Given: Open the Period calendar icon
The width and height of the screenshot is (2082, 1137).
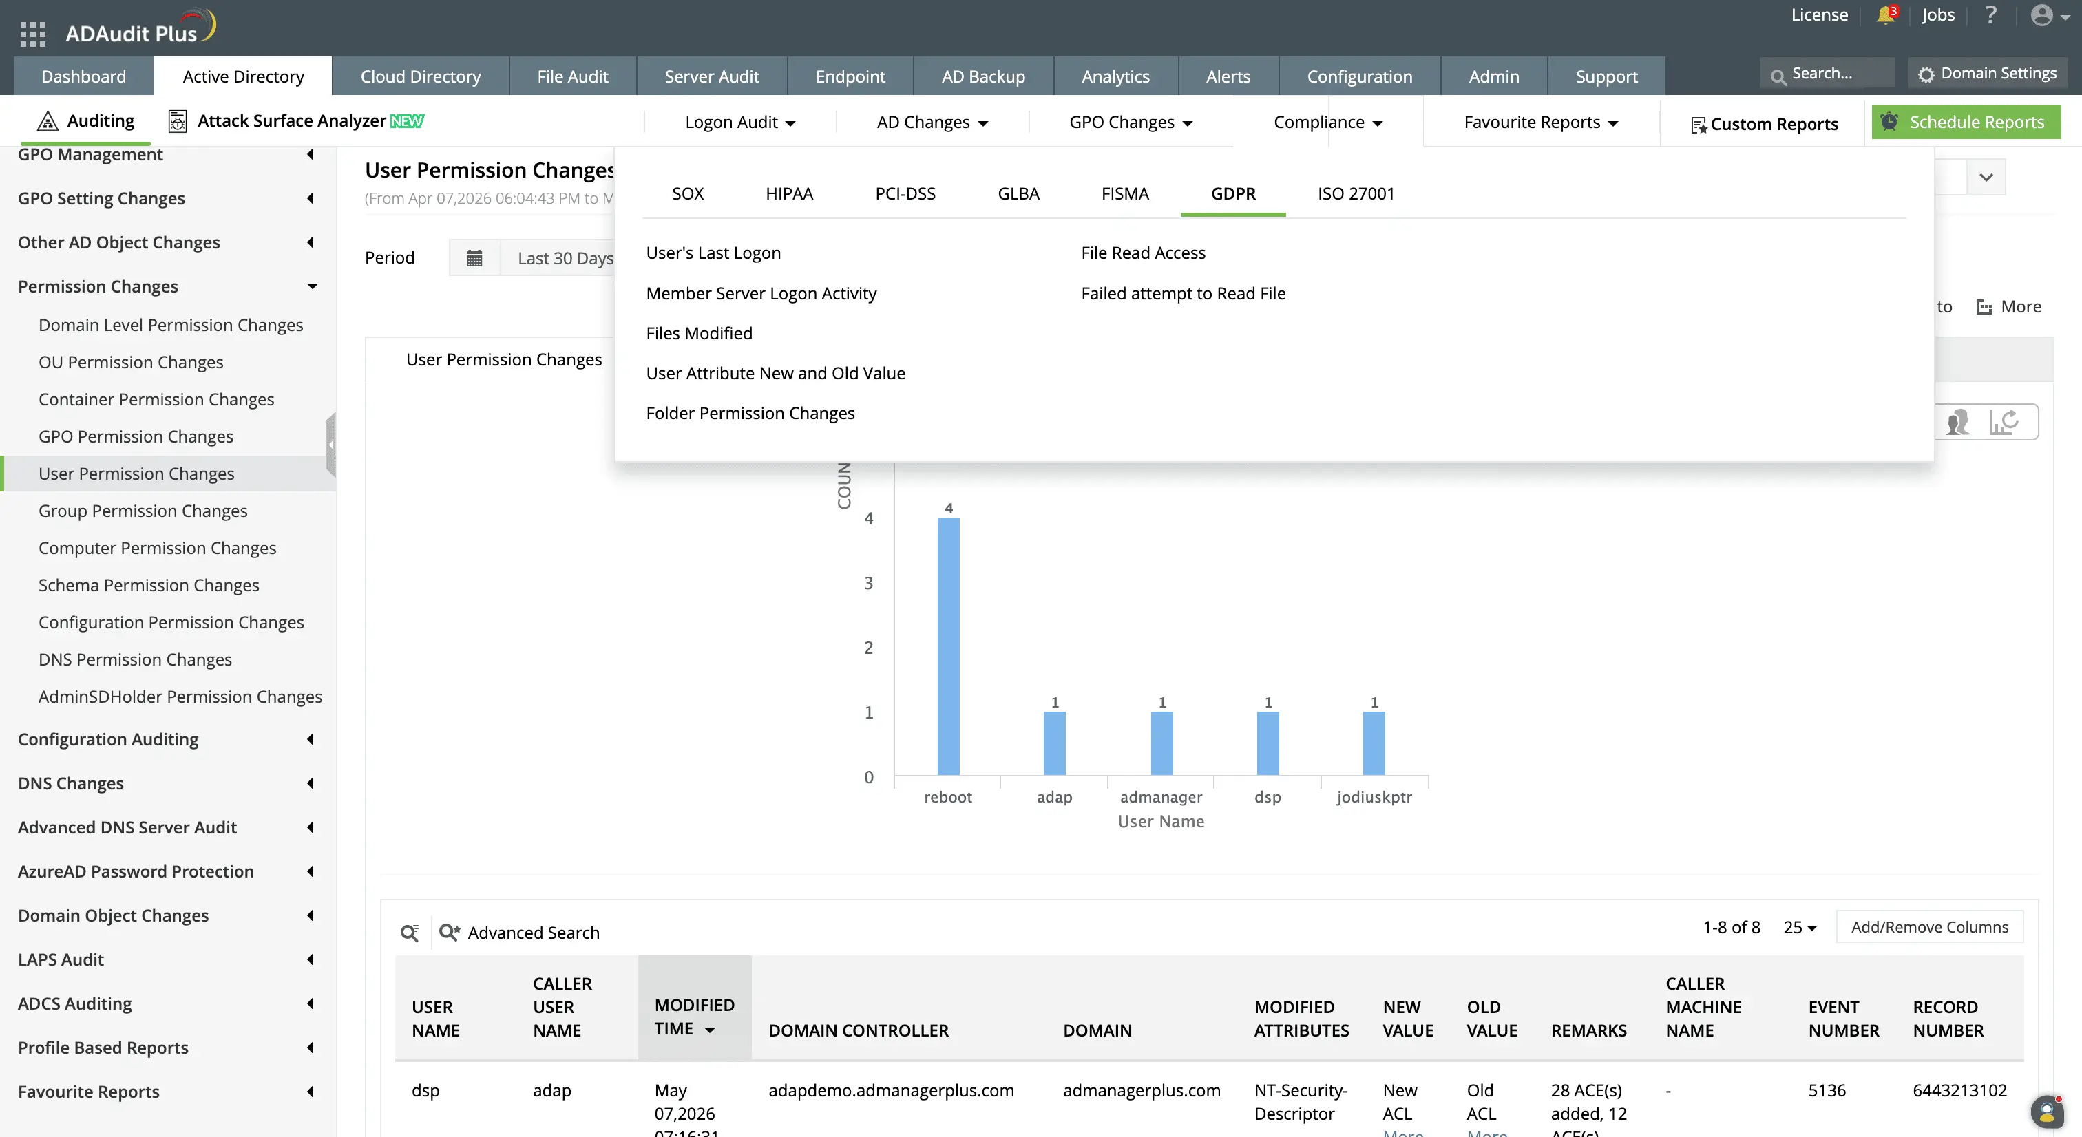Looking at the screenshot, I should [x=474, y=258].
